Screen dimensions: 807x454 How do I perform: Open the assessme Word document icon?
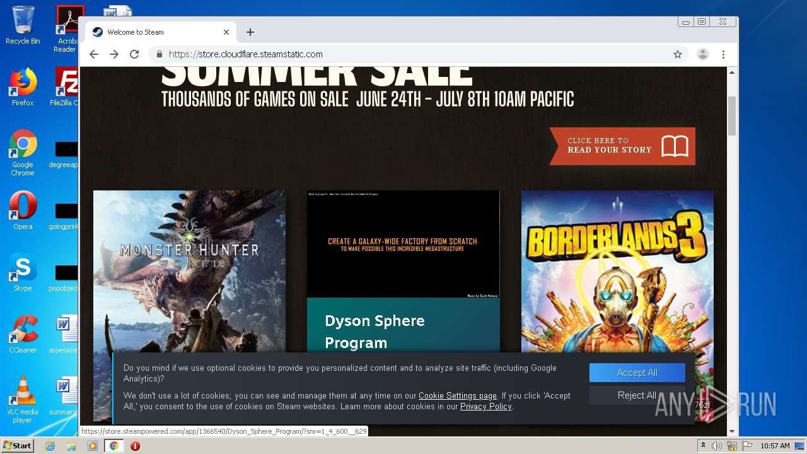click(x=65, y=334)
